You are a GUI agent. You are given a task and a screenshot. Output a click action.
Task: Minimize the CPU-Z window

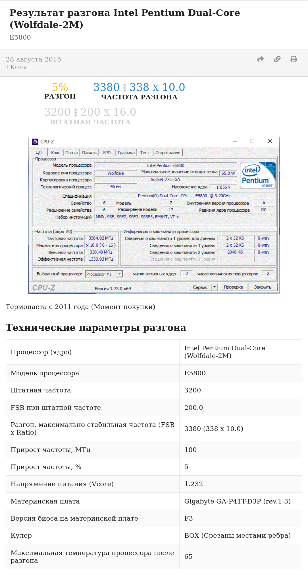235,141
